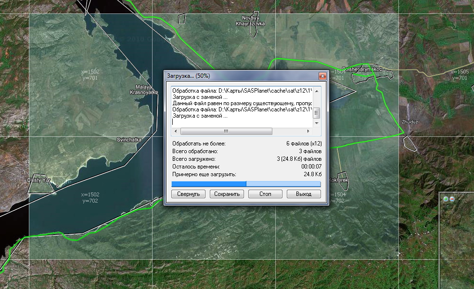Click the log's horizontal scrollbar thumb
The width and height of the screenshot is (474, 289).
tap(226, 131)
